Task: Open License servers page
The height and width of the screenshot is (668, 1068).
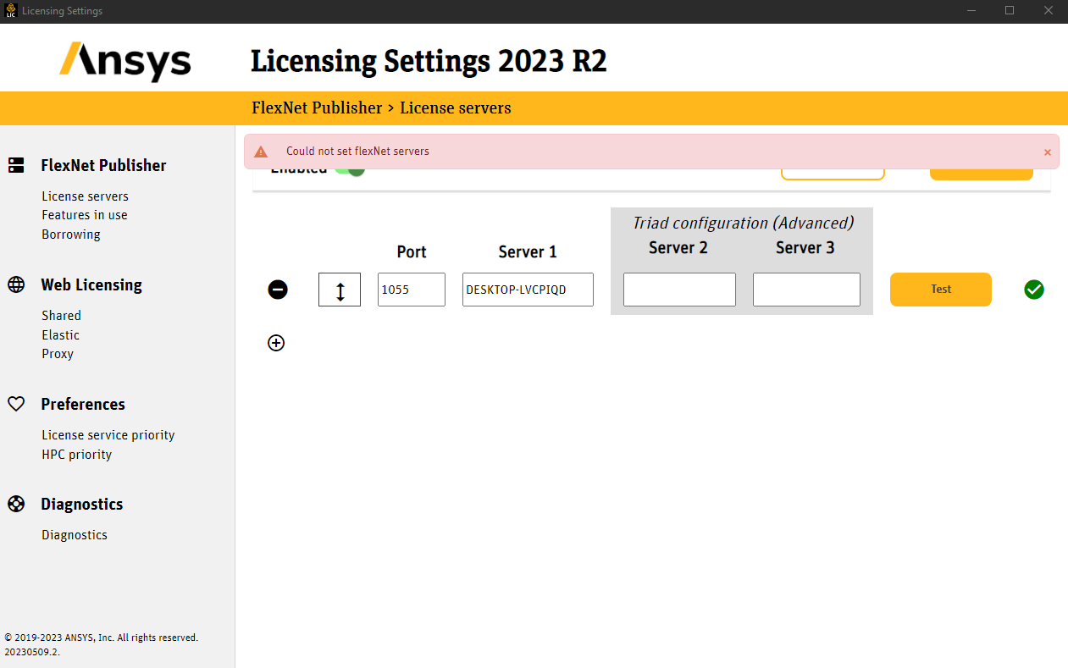Action: coord(86,196)
